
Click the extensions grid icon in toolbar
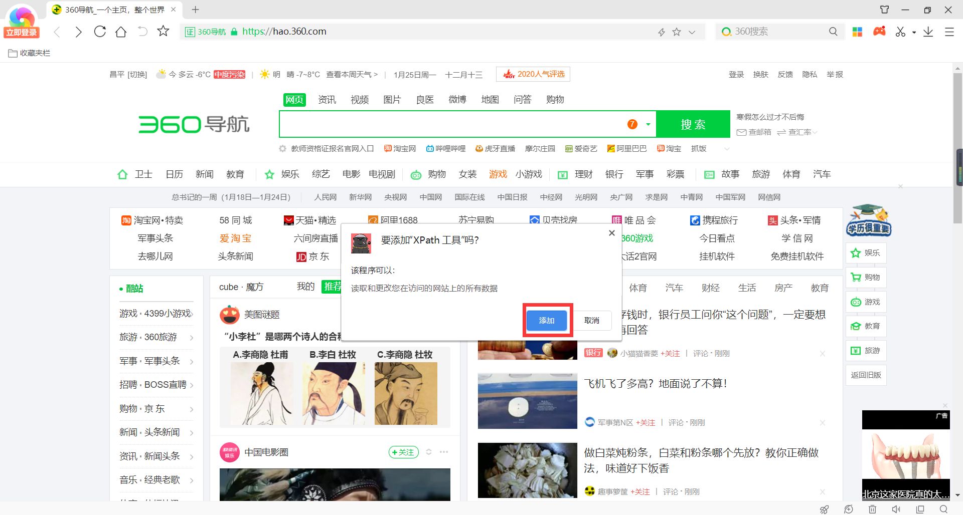click(x=857, y=32)
